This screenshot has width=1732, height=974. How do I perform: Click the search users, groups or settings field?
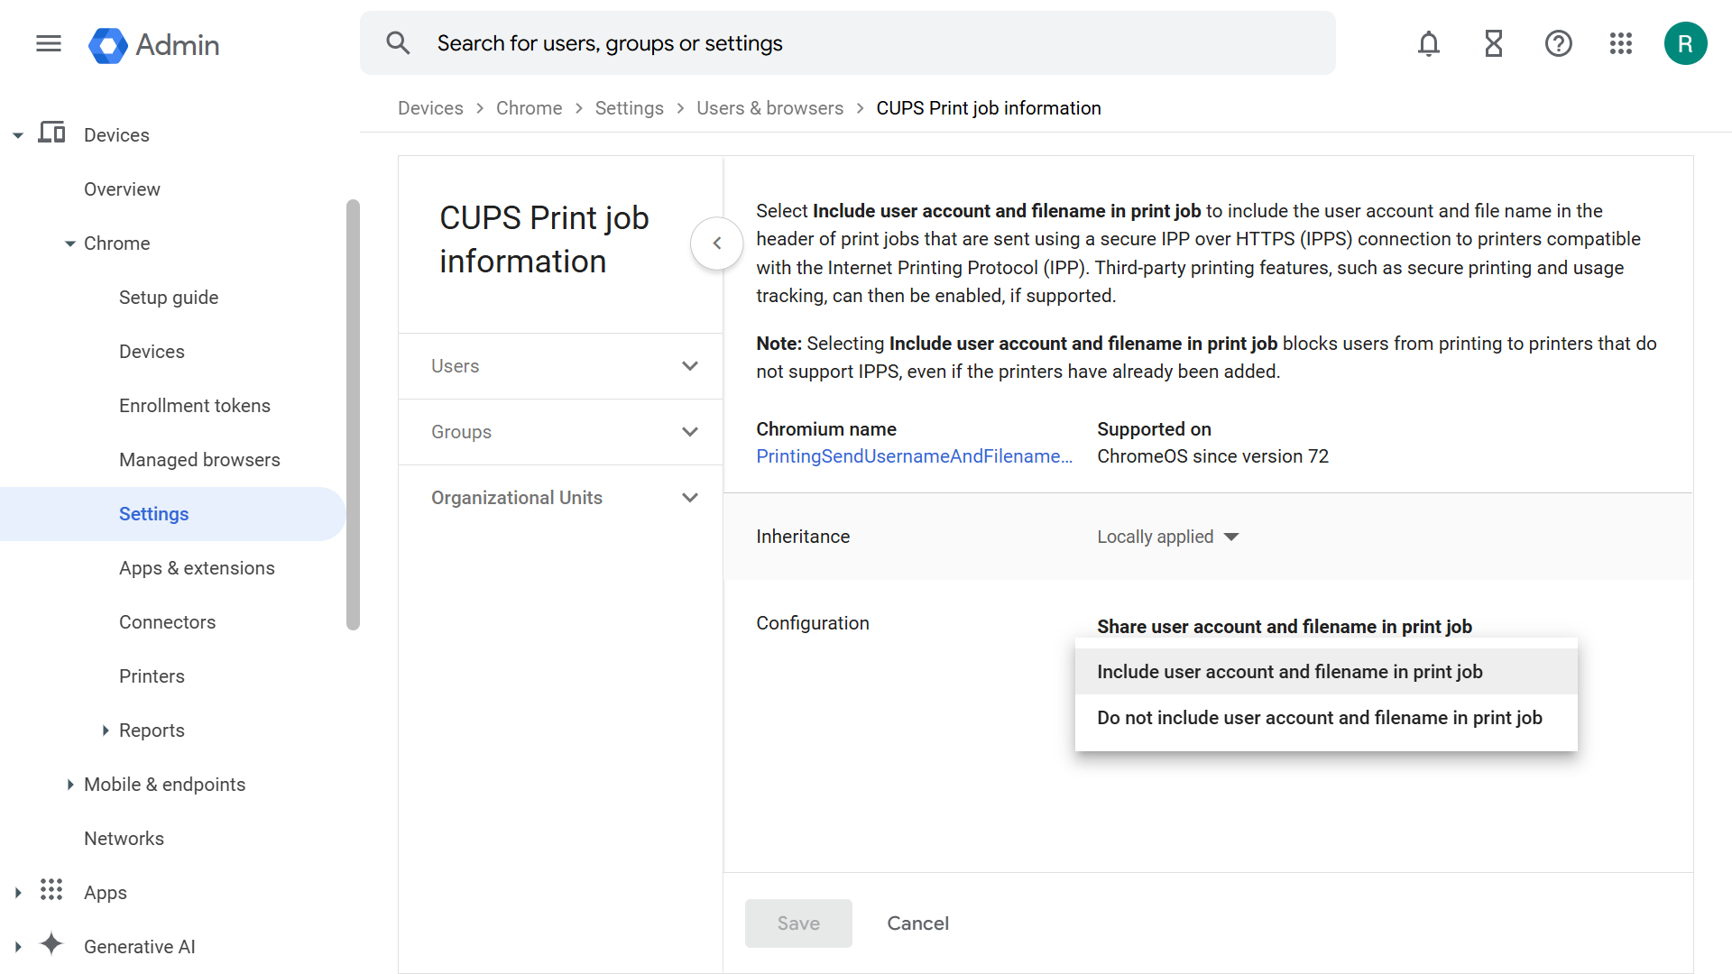coord(848,43)
